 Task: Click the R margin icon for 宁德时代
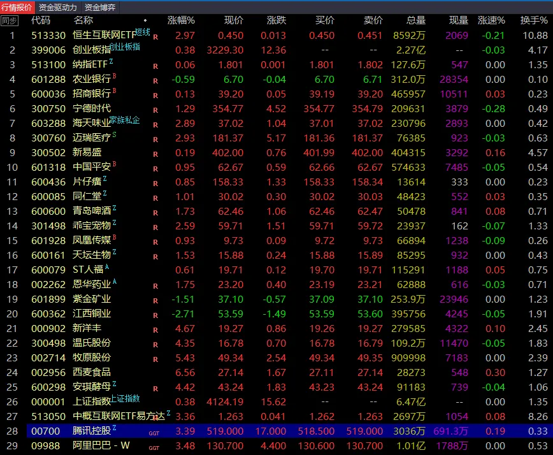[155, 110]
